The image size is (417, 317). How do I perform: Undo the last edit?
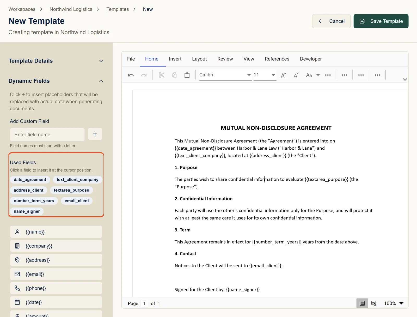[131, 75]
